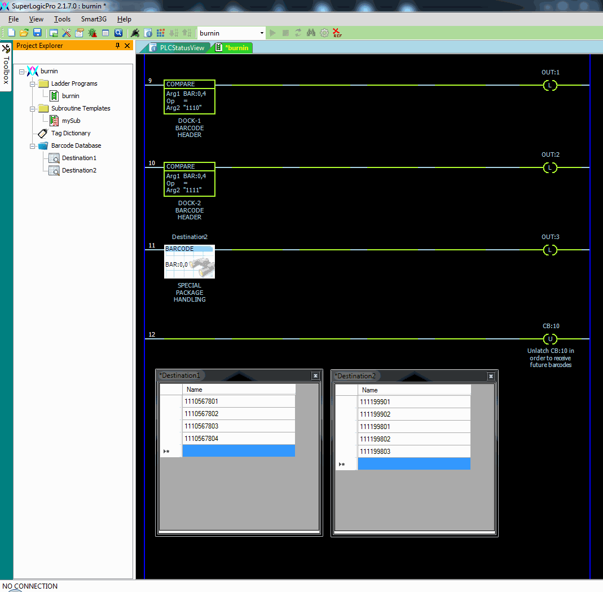Open the burnin program dropdown in toolbar
Viewport: 603px width, 592px height.
[262, 33]
